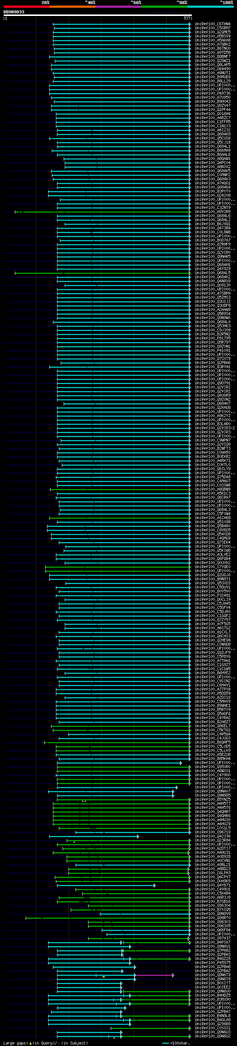237x1046 pixels.
Task: Select the UniRef100_B4PS67 label
Action: [213, 943]
